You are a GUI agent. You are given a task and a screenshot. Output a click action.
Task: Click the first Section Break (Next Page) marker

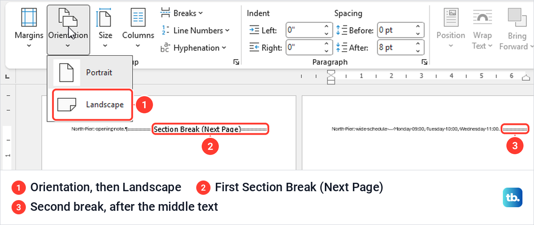[210, 129]
